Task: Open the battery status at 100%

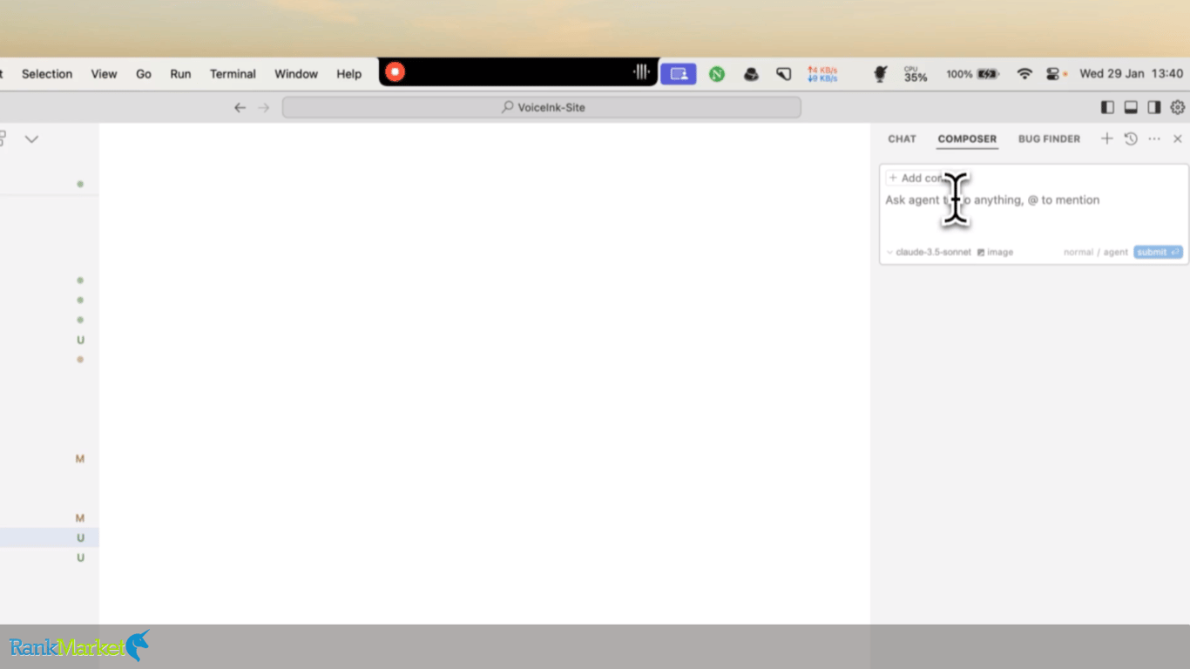Action: coord(972,74)
